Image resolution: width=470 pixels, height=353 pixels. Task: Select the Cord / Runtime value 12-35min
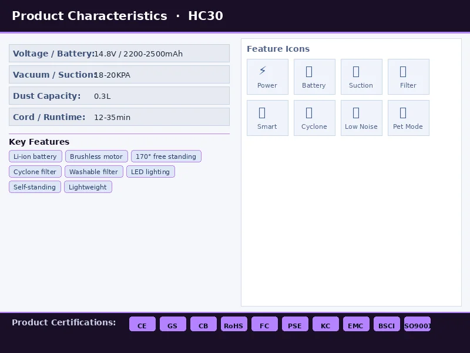pyautogui.click(x=112, y=117)
